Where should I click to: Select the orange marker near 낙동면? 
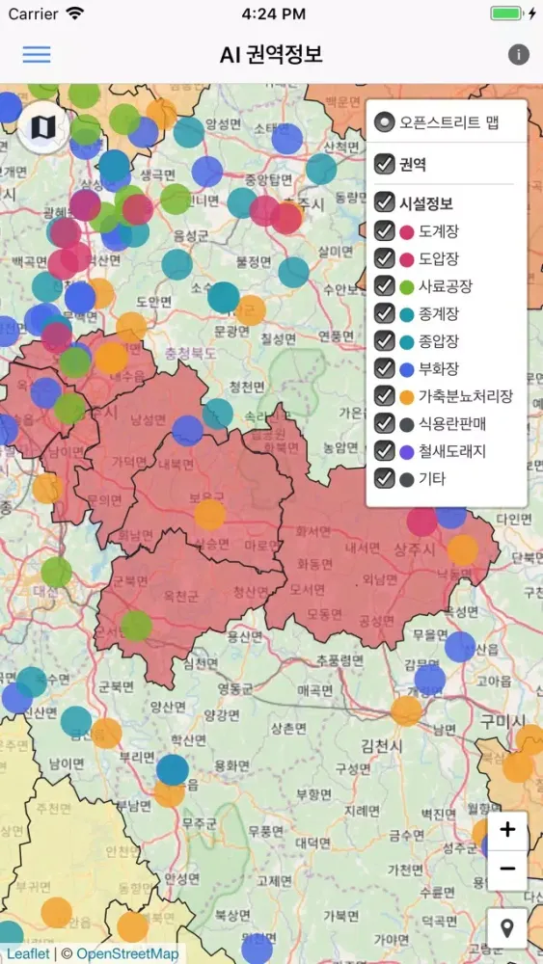462,549
